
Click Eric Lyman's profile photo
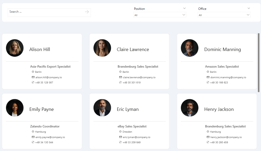tap(102, 108)
